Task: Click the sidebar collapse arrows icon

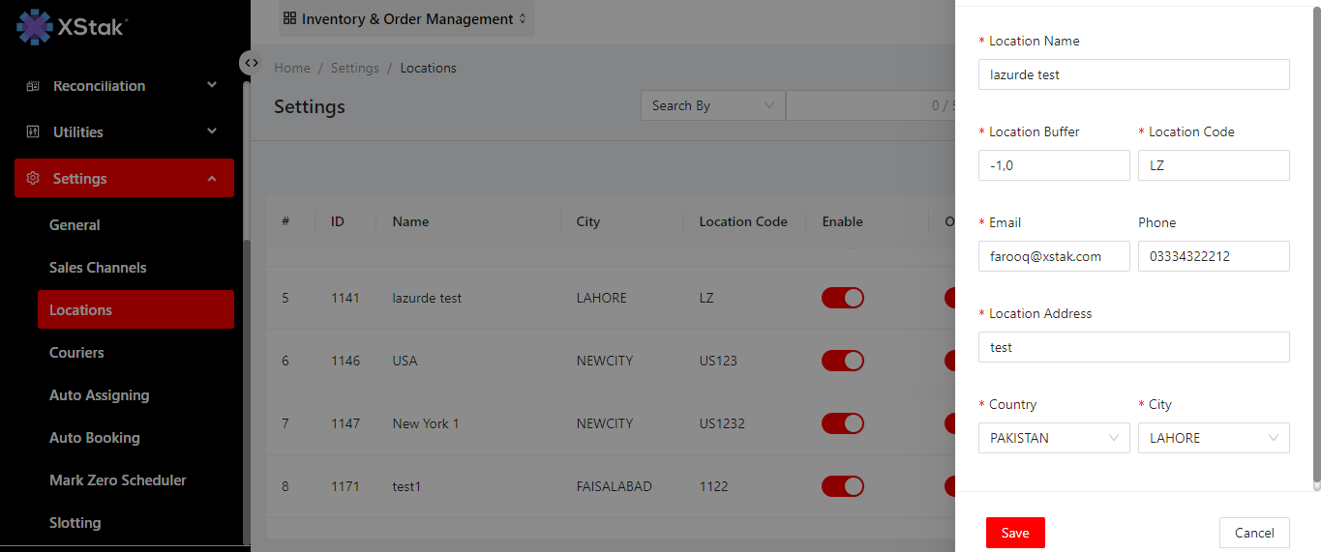Action: point(251,63)
